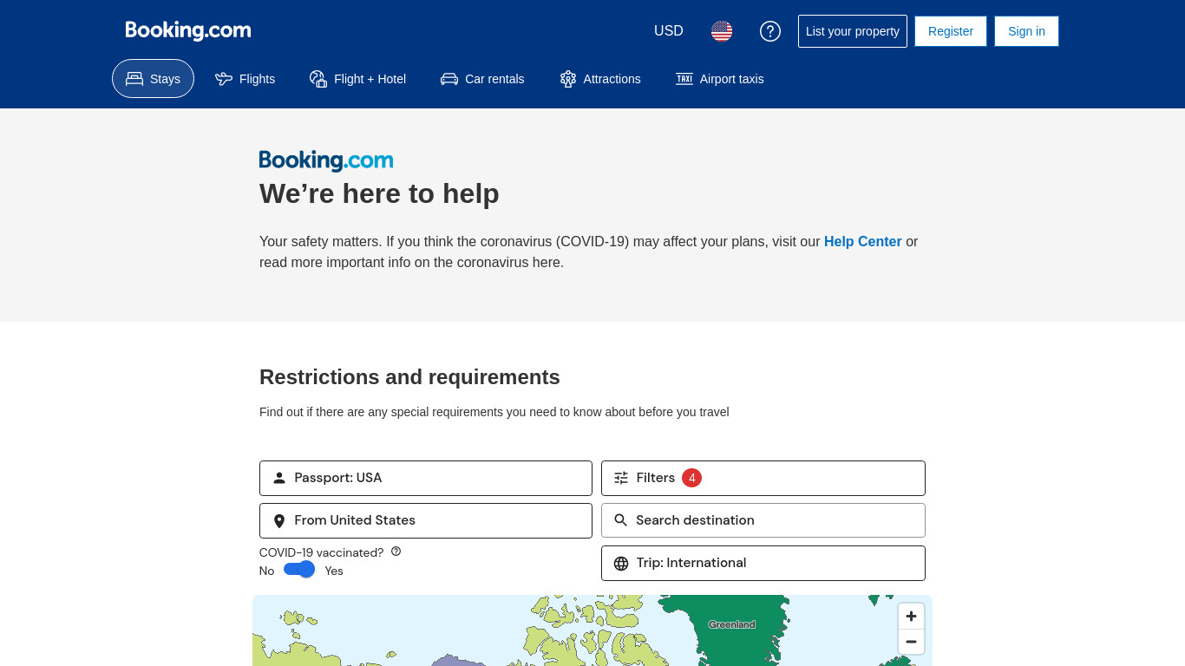
Task: Click the 'We're here to help' heading
Action: pyautogui.click(x=379, y=193)
